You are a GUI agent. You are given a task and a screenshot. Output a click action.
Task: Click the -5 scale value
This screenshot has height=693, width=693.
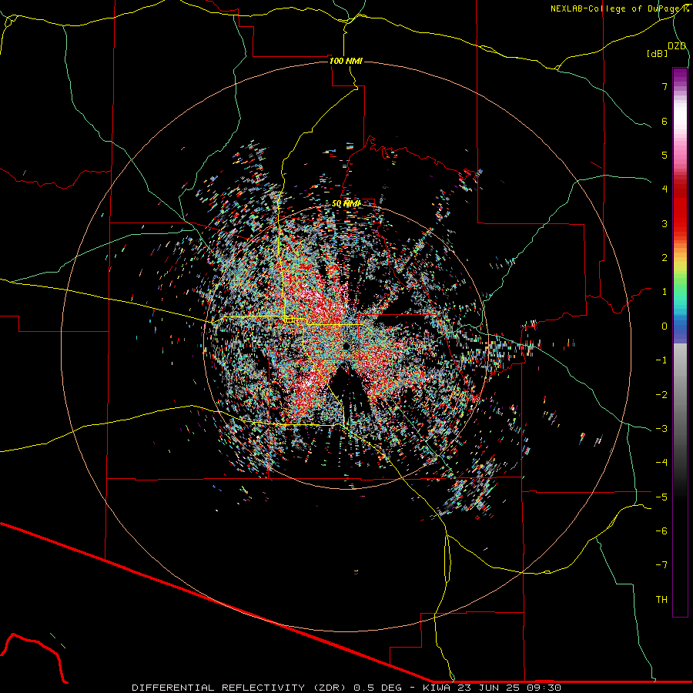661,497
